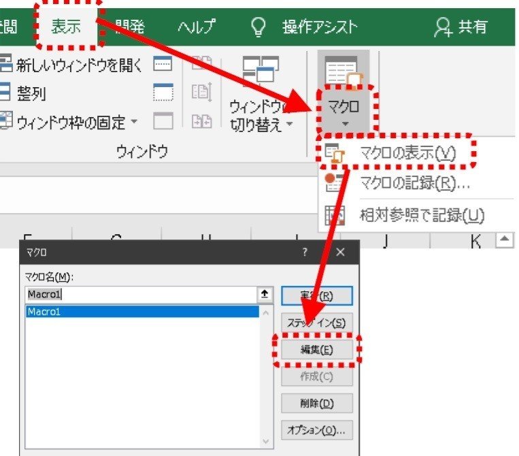Image resolution: width=519 pixels, height=456 pixels.
Task: Click the macro list scroll up arrow
Action: point(266,312)
